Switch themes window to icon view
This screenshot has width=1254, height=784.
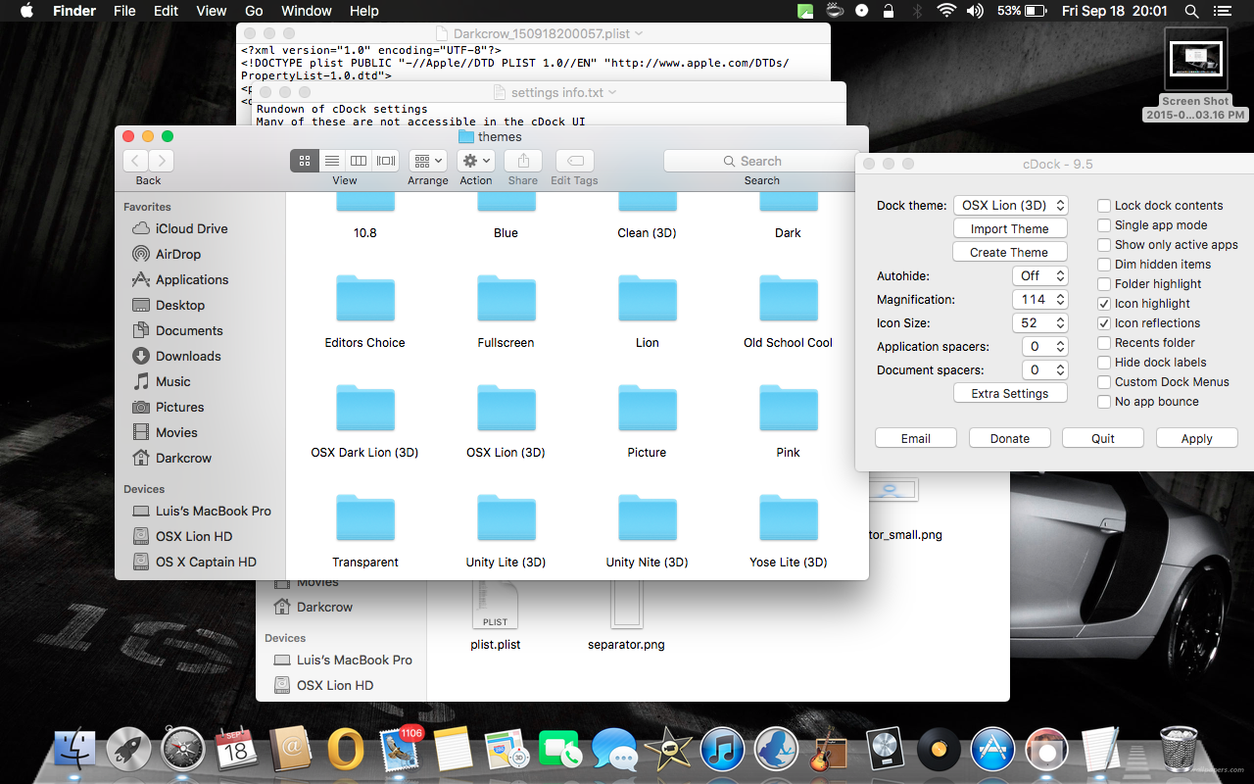pos(305,161)
